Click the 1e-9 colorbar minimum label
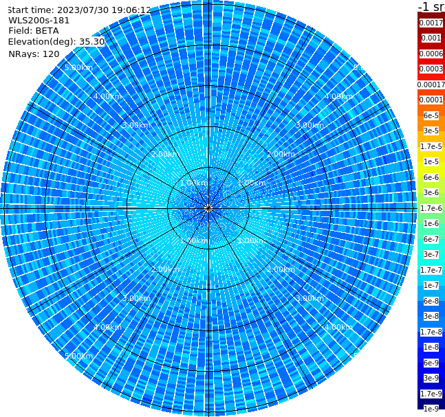The height and width of the screenshot is (417, 445). pos(431,409)
